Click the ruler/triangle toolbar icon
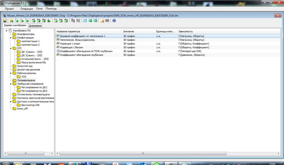 (102, 21)
